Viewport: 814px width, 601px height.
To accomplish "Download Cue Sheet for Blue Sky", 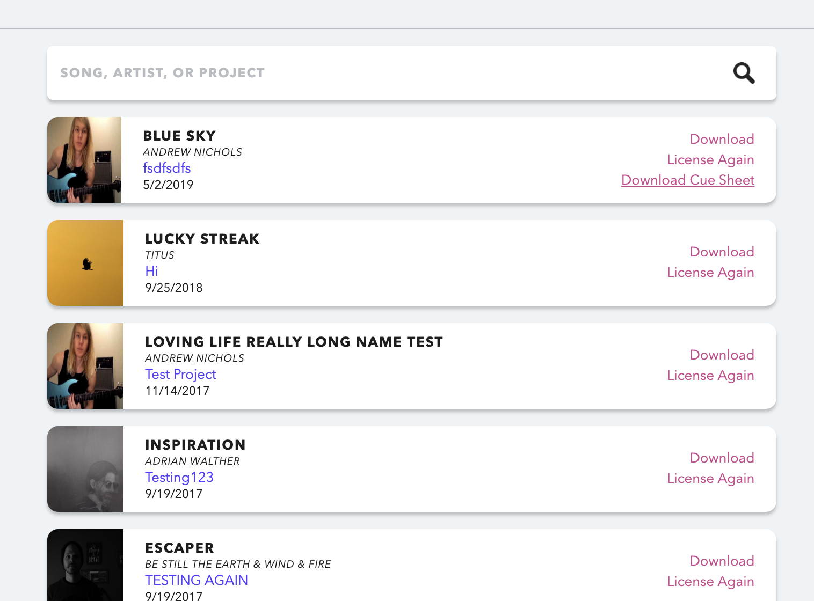I will (688, 180).
